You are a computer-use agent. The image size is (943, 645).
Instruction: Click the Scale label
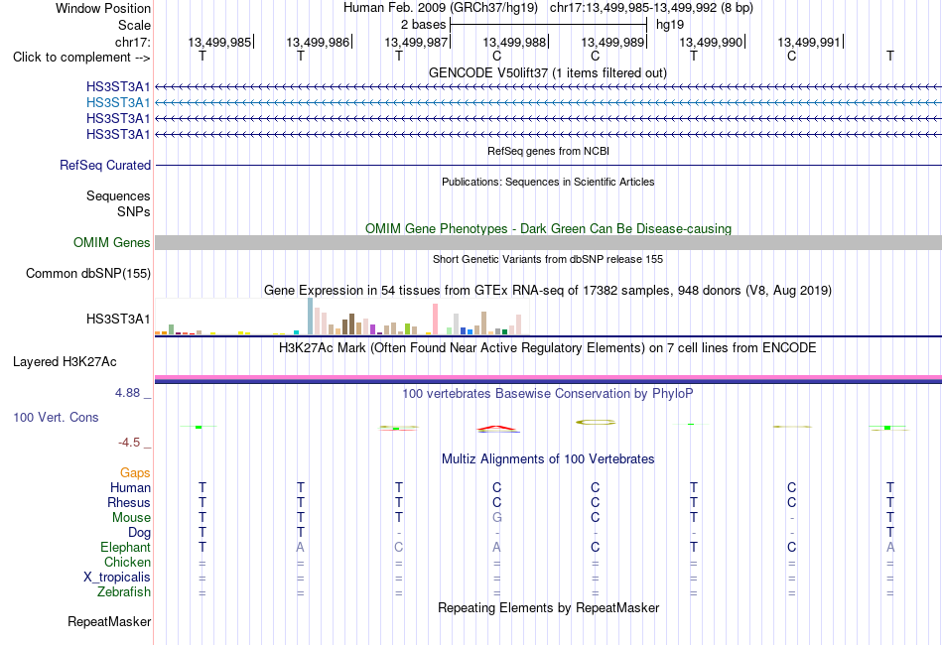[x=134, y=25]
